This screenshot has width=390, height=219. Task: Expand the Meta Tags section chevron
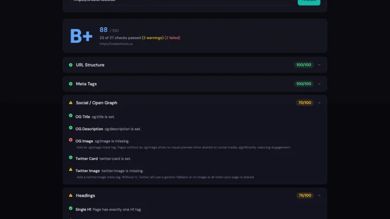(319, 84)
